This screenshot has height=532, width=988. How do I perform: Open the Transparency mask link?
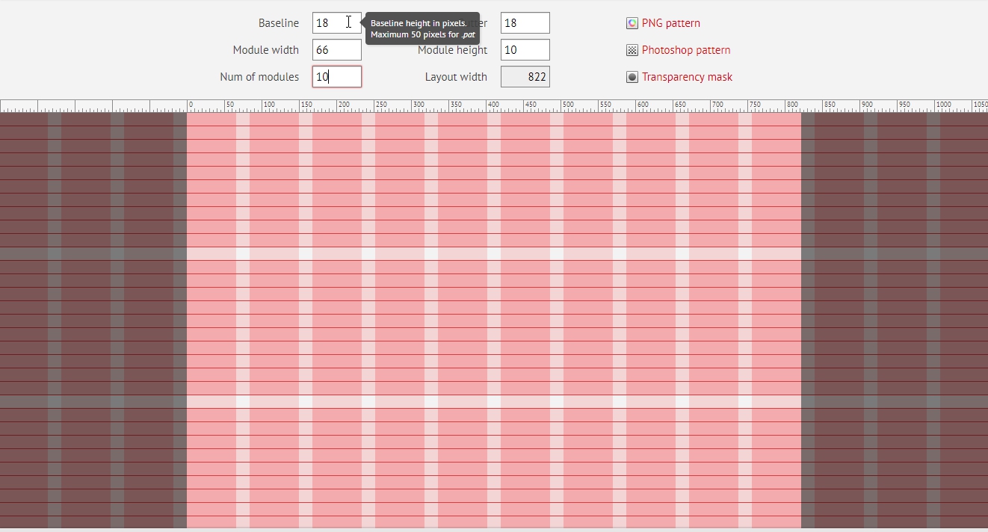click(x=687, y=77)
